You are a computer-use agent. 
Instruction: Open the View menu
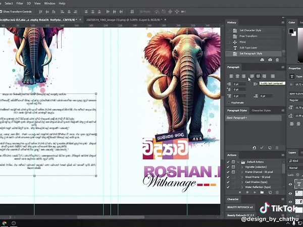tap(37, 4)
